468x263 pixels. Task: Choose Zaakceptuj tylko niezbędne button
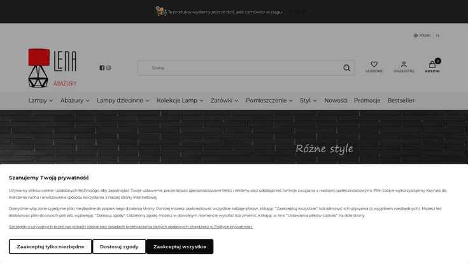pos(50,246)
